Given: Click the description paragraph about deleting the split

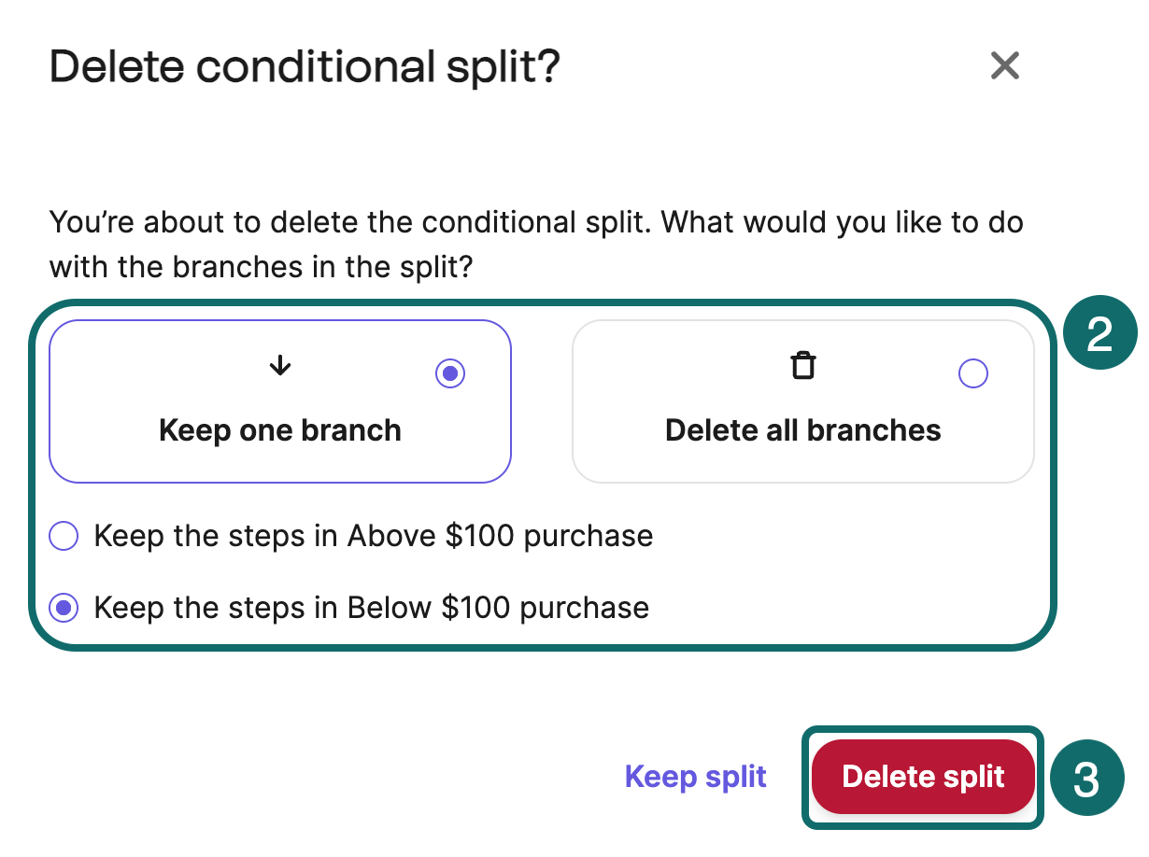Looking at the screenshot, I should tap(536, 246).
